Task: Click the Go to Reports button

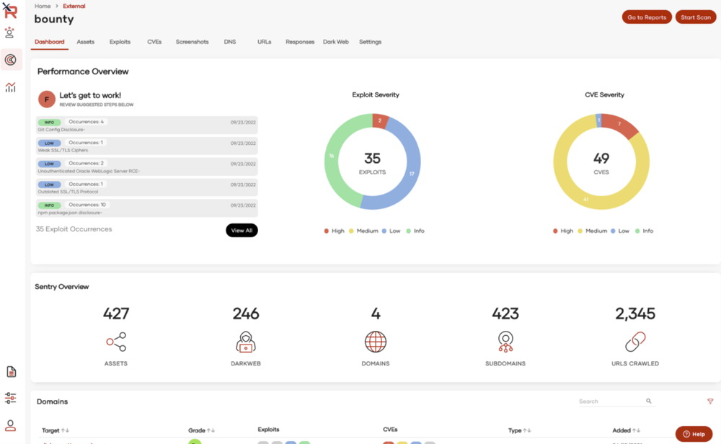Action: pyautogui.click(x=647, y=17)
